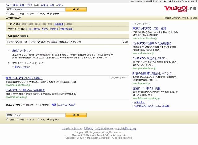Viewport: 198px width, 145px height.
Task: Open below-results ad 東京ミッドタウンに堂々登場！
Action: click(x=24, y=78)
